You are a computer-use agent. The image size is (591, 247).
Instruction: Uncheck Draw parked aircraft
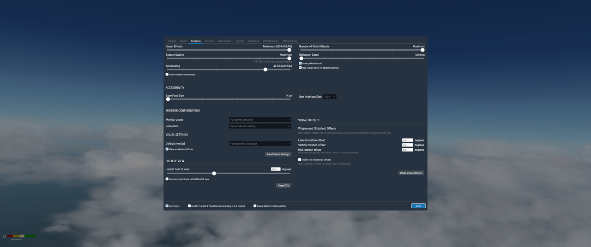coord(300,63)
